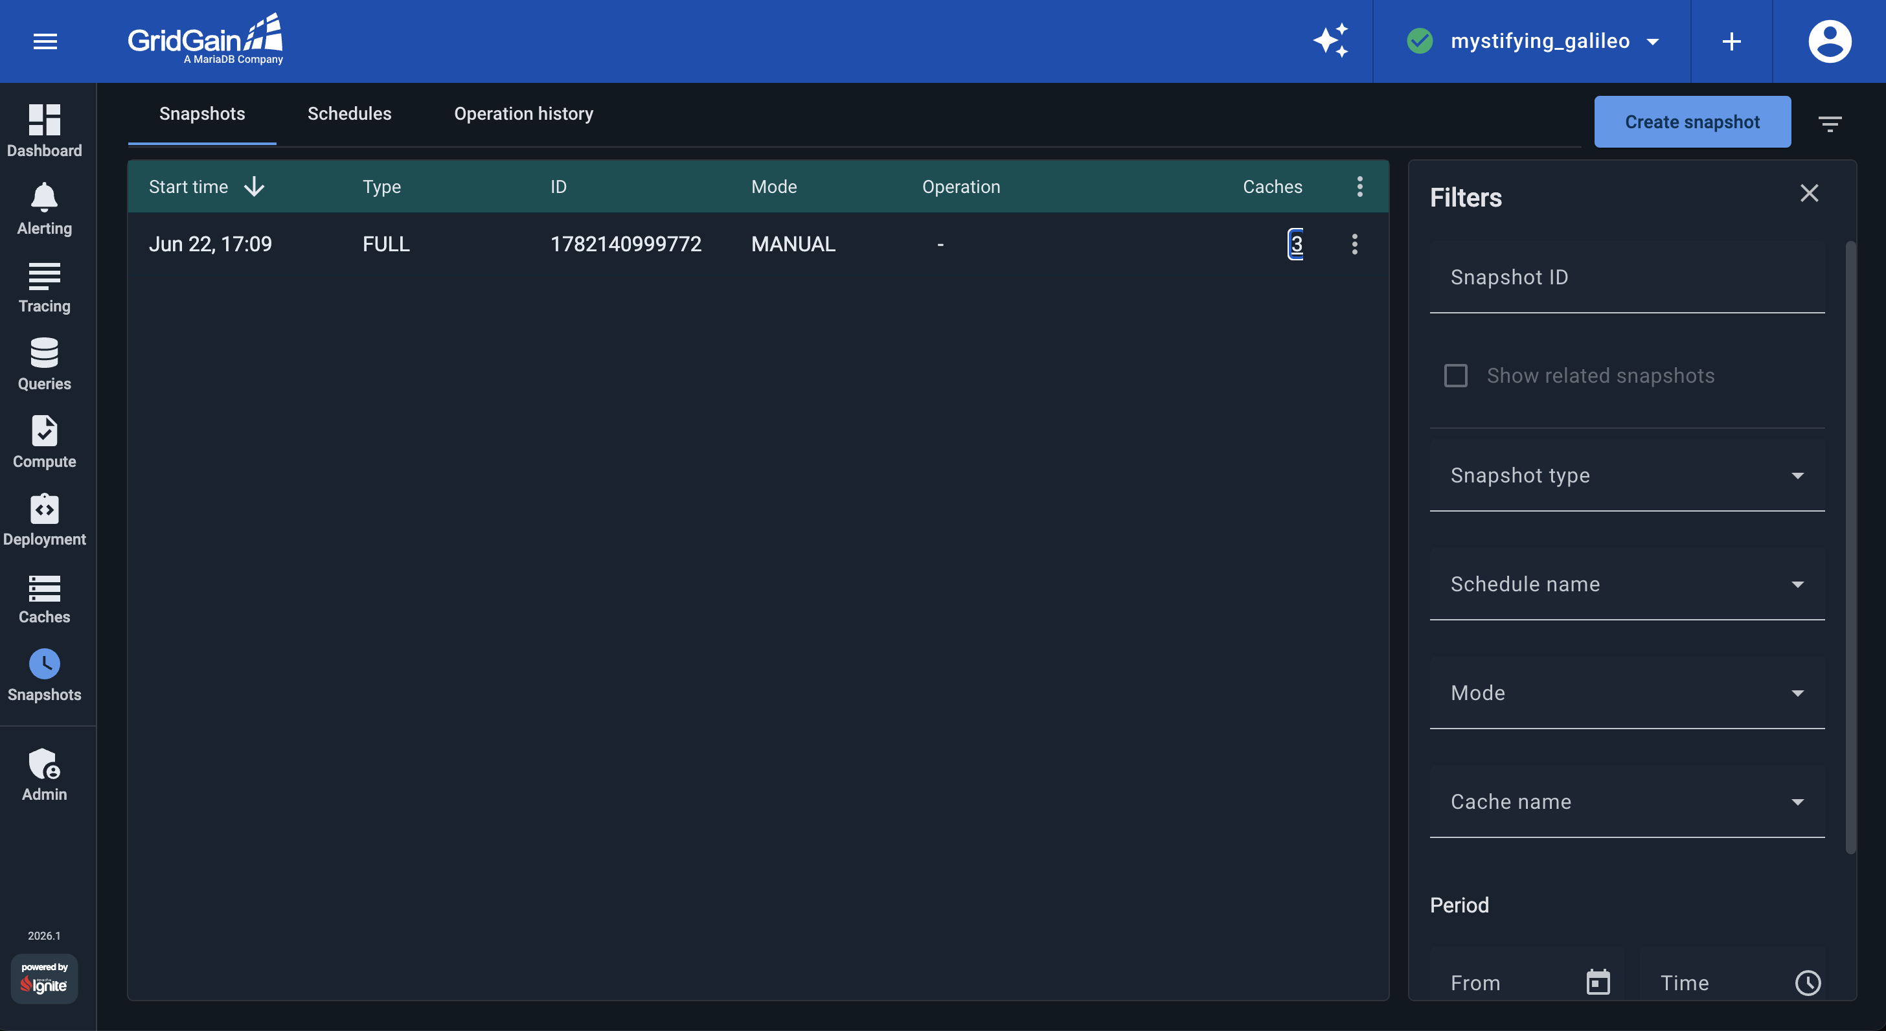Click the 1782140999772 ID cell
Image resolution: width=1886 pixels, height=1031 pixels.
point(626,244)
